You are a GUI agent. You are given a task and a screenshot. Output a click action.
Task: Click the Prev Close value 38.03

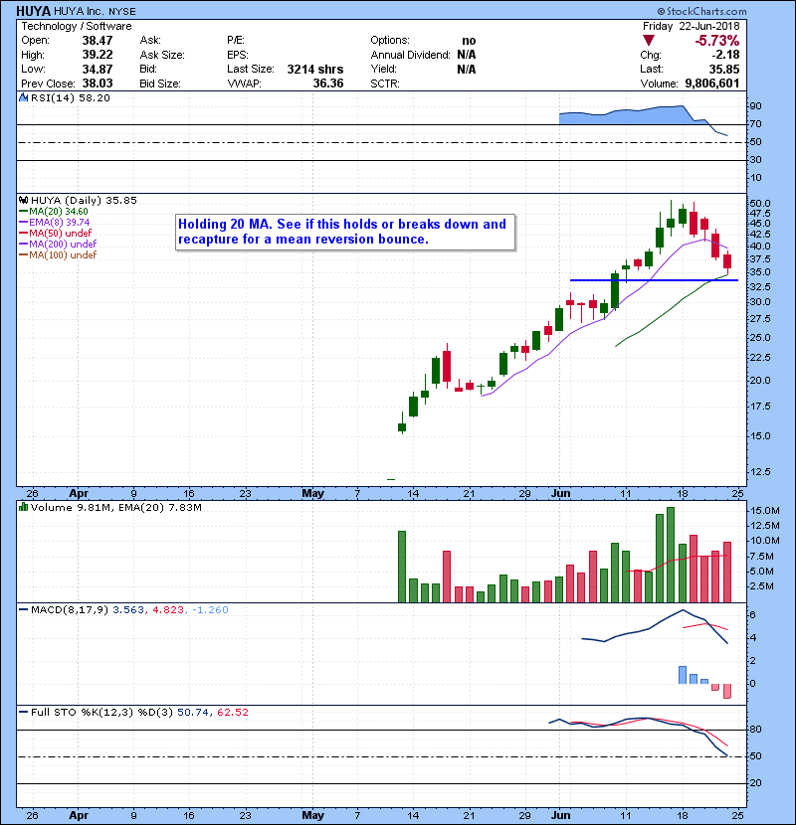(x=98, y=83)
